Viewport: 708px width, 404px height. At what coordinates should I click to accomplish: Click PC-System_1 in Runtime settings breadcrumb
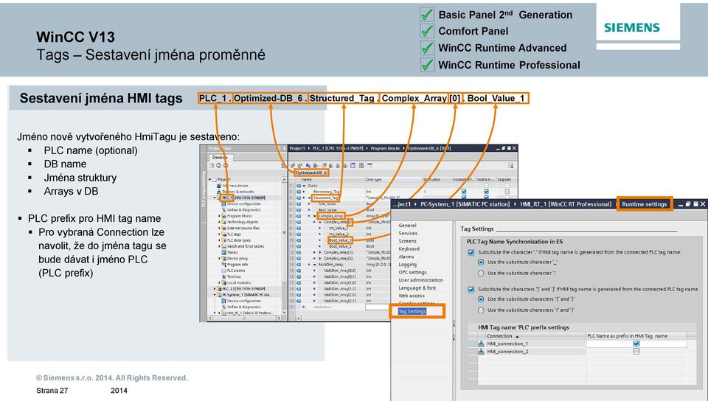click(x=465, y=204)
